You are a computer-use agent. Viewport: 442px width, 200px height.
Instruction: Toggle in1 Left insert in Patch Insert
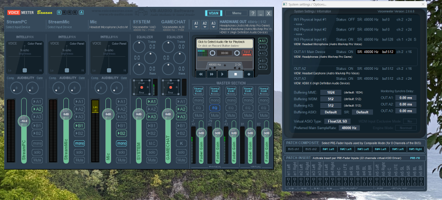point(288,181)
